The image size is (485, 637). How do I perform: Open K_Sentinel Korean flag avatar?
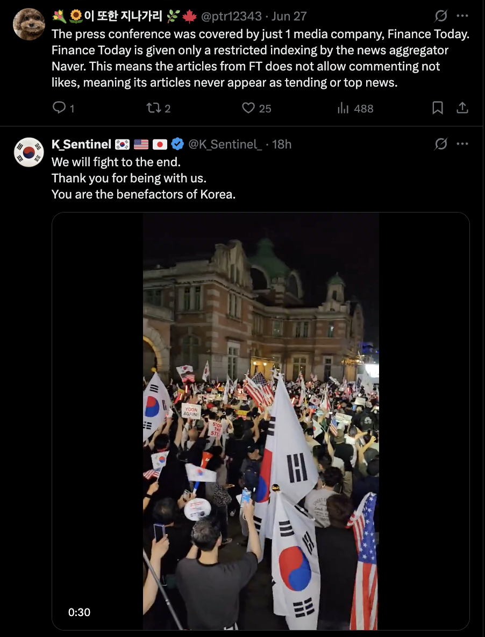coord(29,152)
